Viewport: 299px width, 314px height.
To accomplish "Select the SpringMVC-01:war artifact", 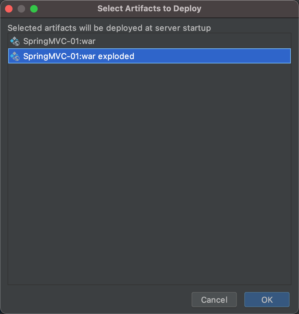I will click(149, 41).
